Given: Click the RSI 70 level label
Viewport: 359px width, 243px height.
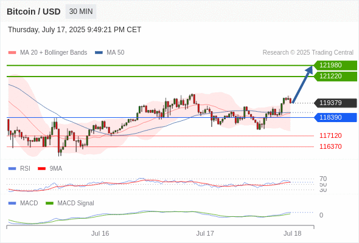Looking at the screenshot, I should tap(323, 179).
